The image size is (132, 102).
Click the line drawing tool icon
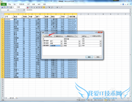[59, 7]
